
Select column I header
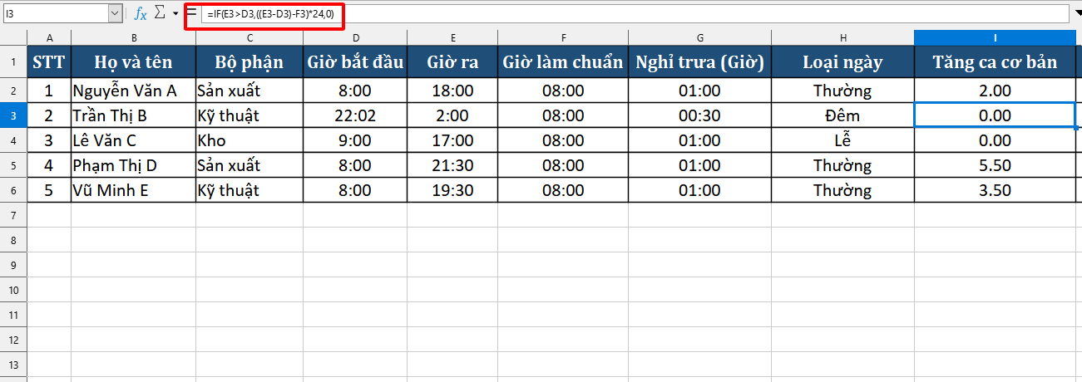tap(995, 38)
